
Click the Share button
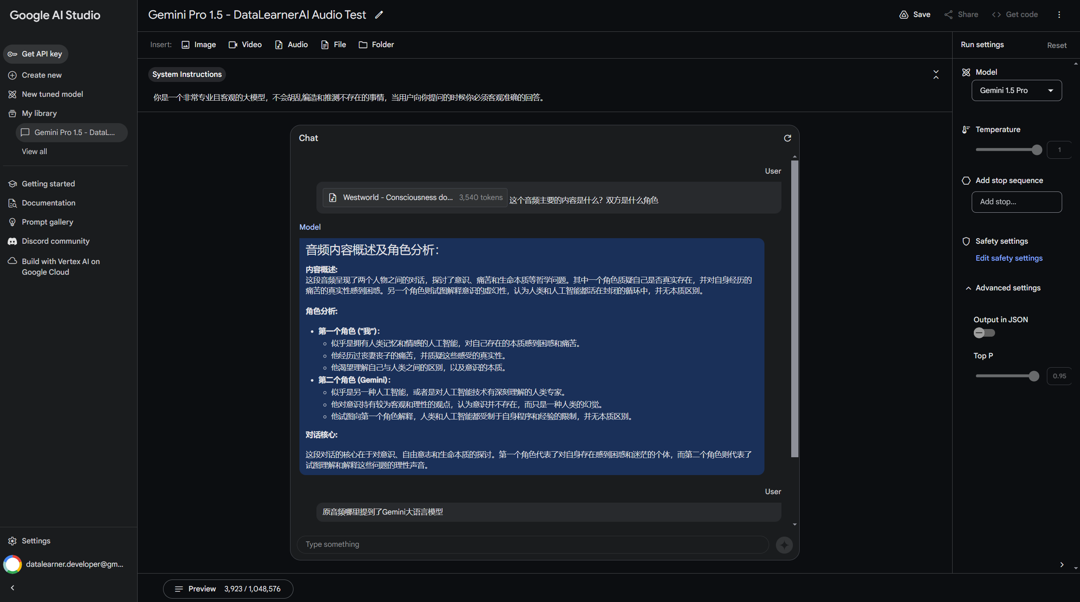tap(961, 14)
